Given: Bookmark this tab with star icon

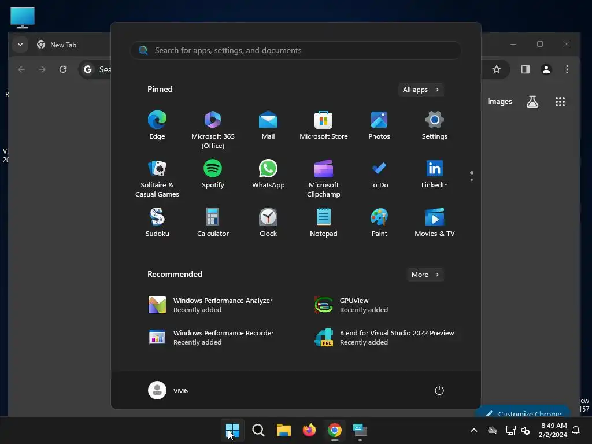Looking at the screenshot, I should (497, 69).
